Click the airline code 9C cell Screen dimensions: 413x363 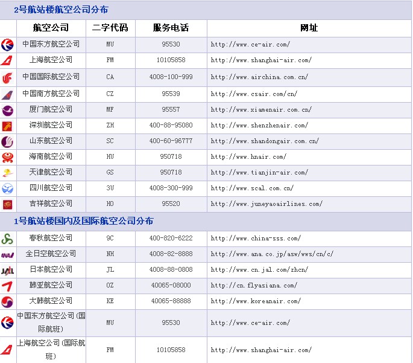click(x=110, y=238)
